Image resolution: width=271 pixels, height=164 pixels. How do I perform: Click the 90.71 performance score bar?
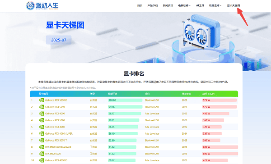(x=124, y=120)
